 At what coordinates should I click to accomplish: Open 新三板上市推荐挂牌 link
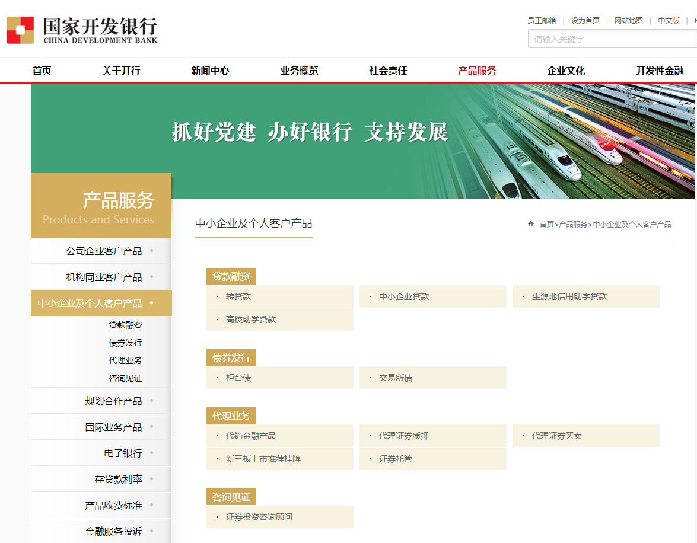click(x=263, y=459)
